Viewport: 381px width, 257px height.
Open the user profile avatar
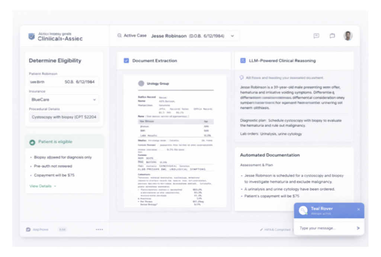pos(348,36)
